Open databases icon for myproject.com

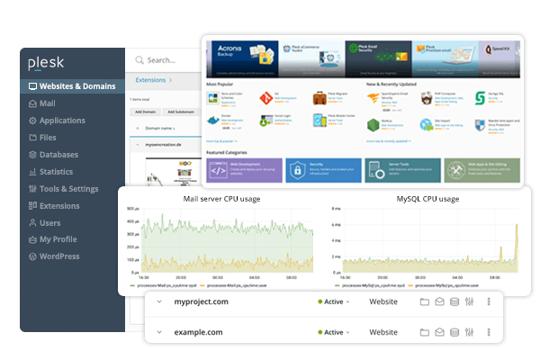454,302
